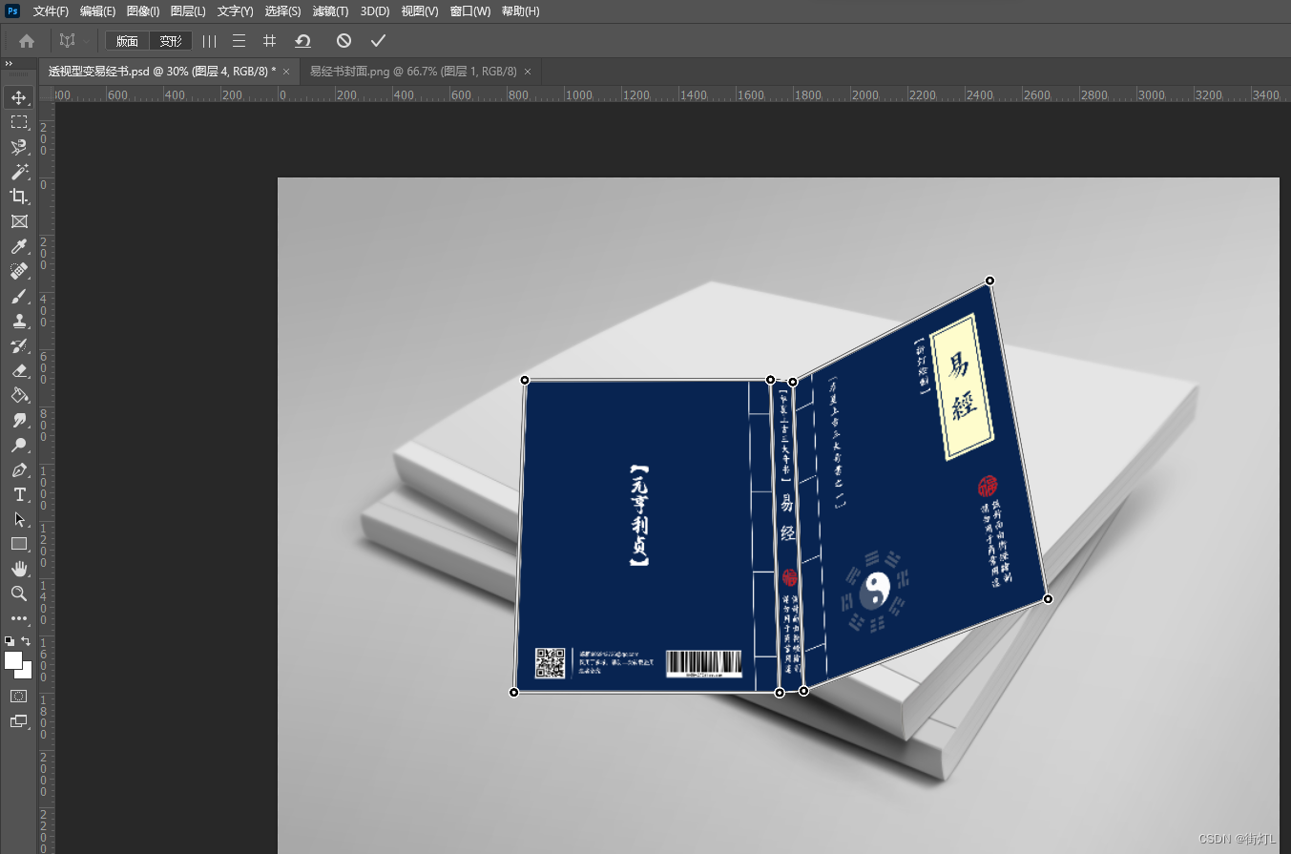Select the Lasso tool
The width and height of the screenshot is (1291, 854).
pos(19,147)
